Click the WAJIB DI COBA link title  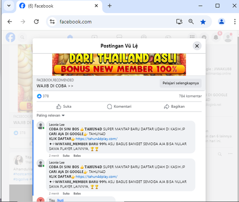[x=55, y=86]
